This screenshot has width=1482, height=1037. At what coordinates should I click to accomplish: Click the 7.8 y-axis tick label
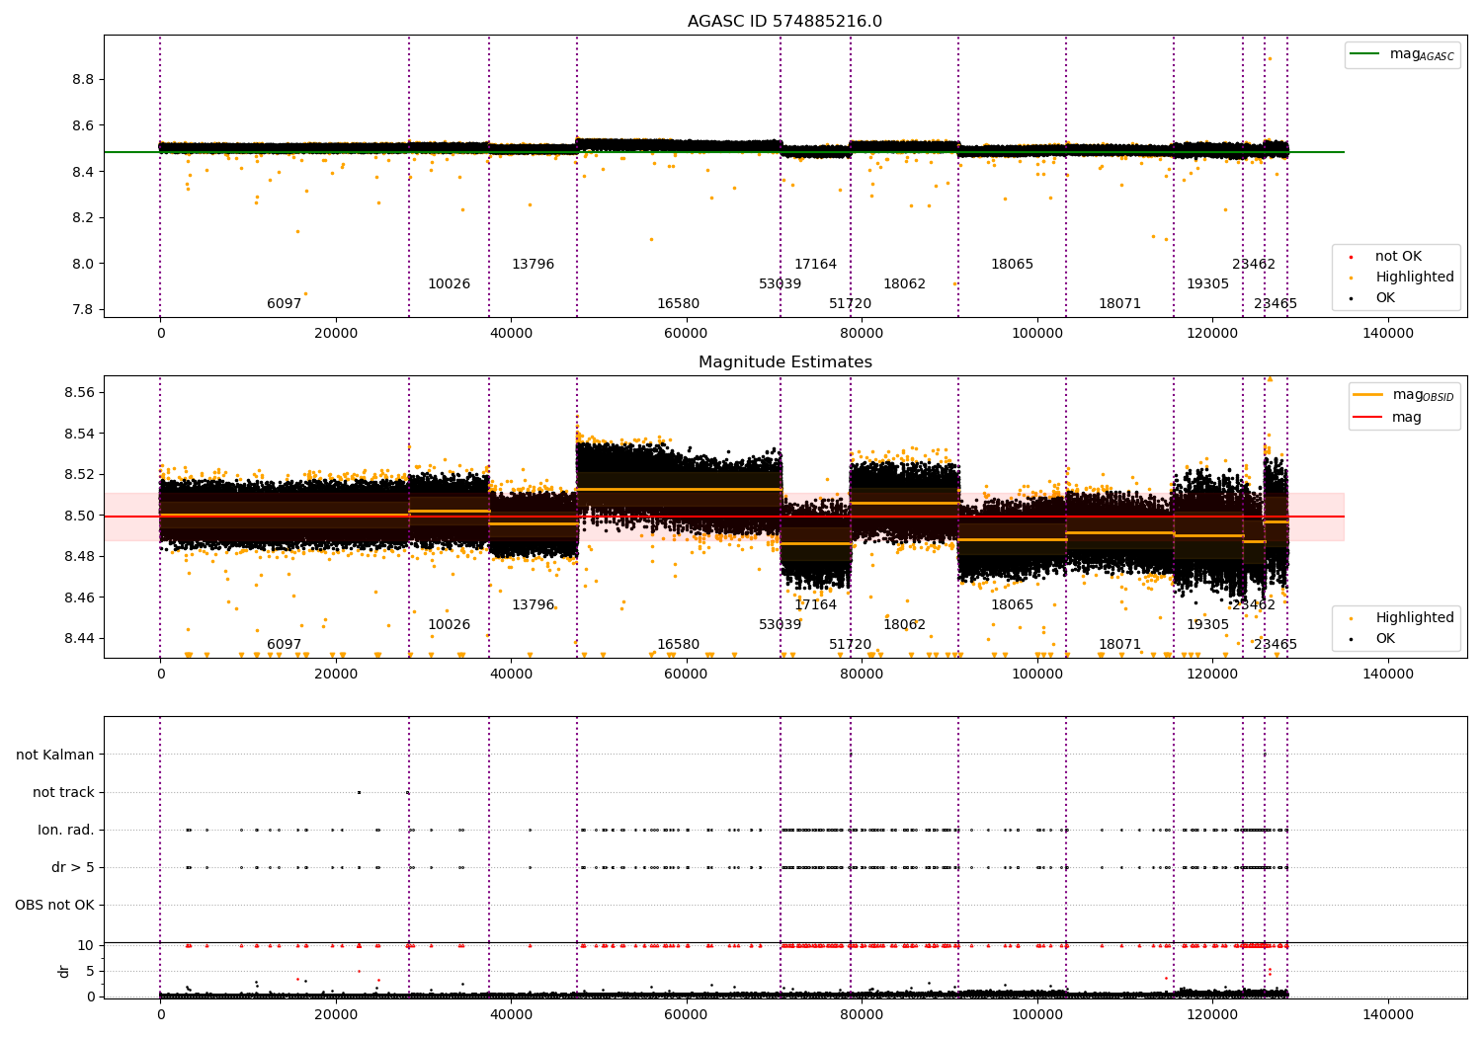[83, 310]
